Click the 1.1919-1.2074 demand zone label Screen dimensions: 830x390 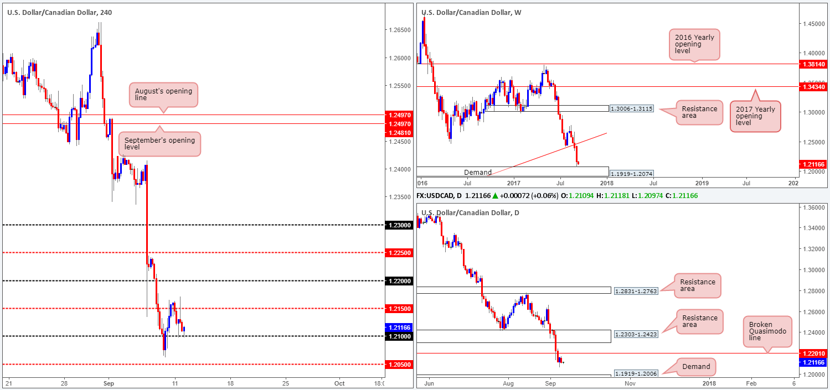tap(631, 173)
